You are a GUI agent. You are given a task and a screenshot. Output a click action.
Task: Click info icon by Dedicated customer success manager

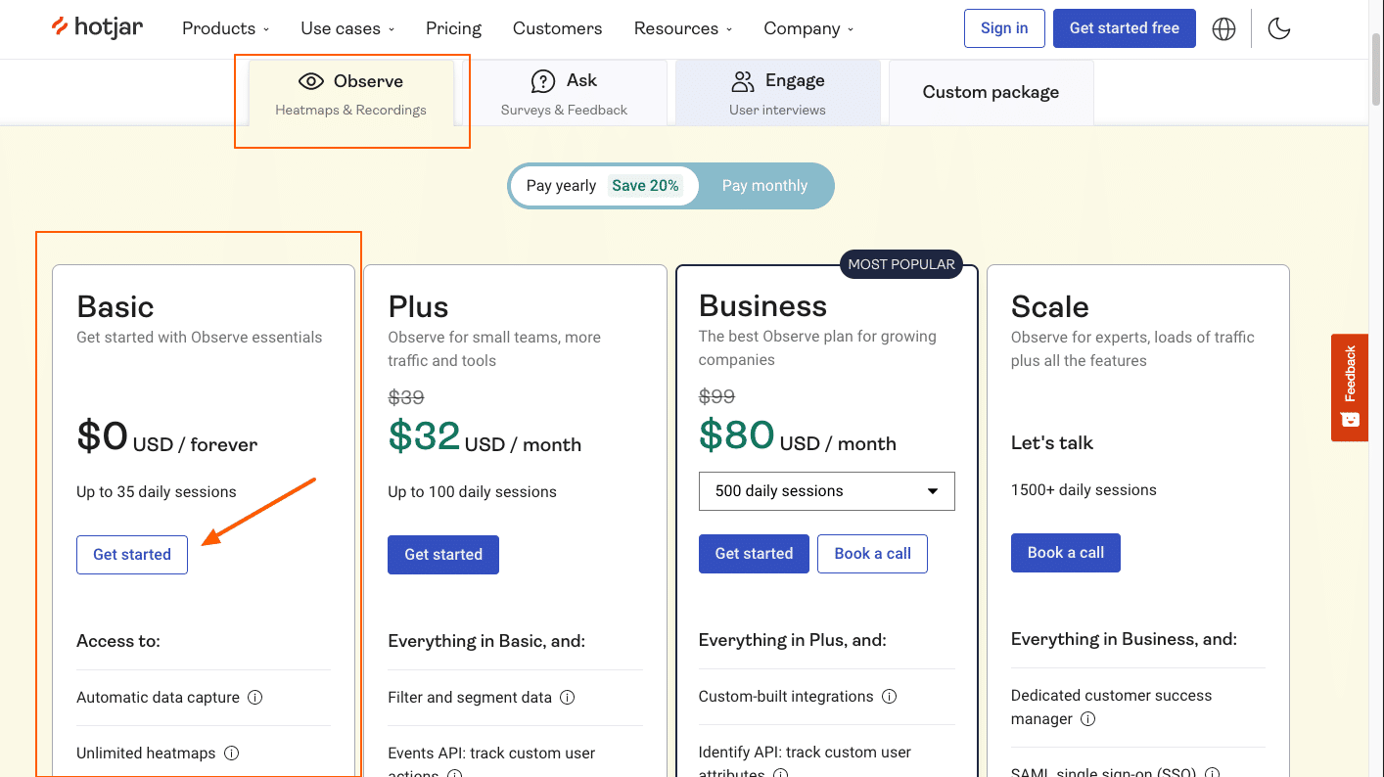coord(1087,719)
